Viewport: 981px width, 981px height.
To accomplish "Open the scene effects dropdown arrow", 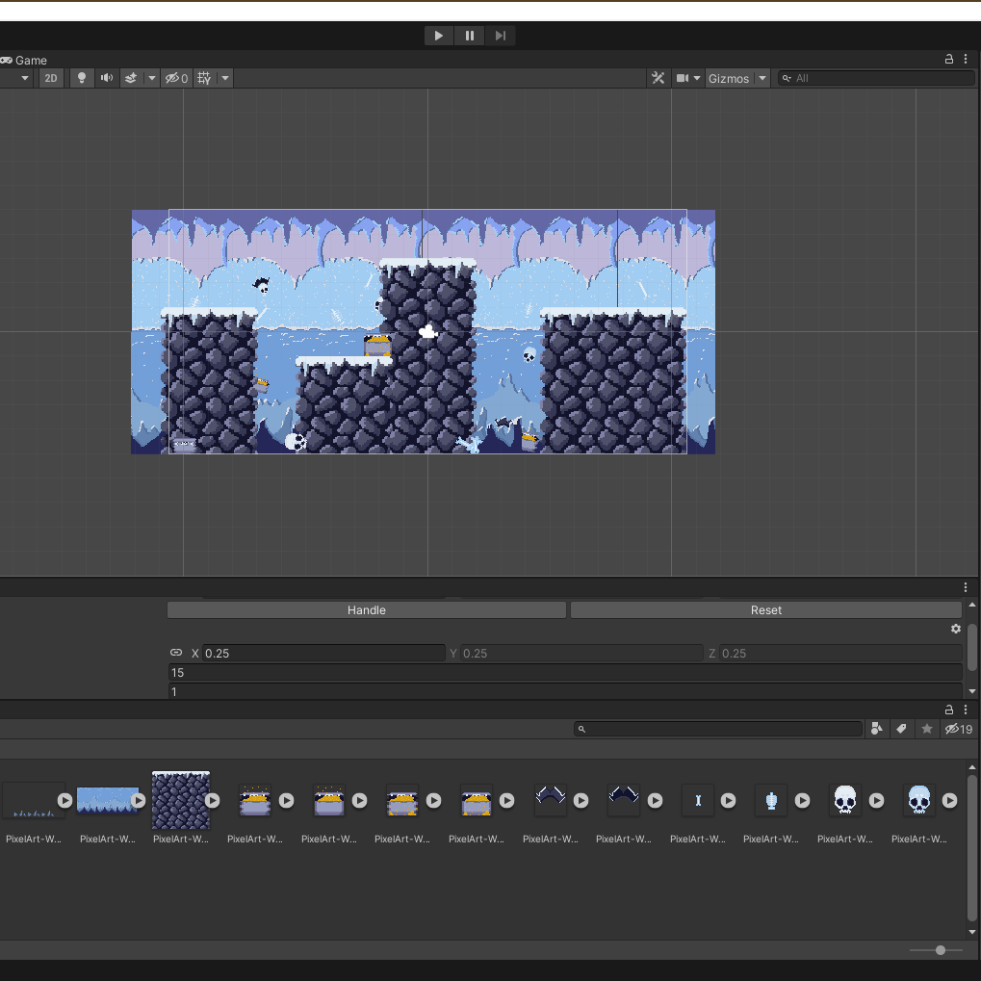I will (151, 78).
